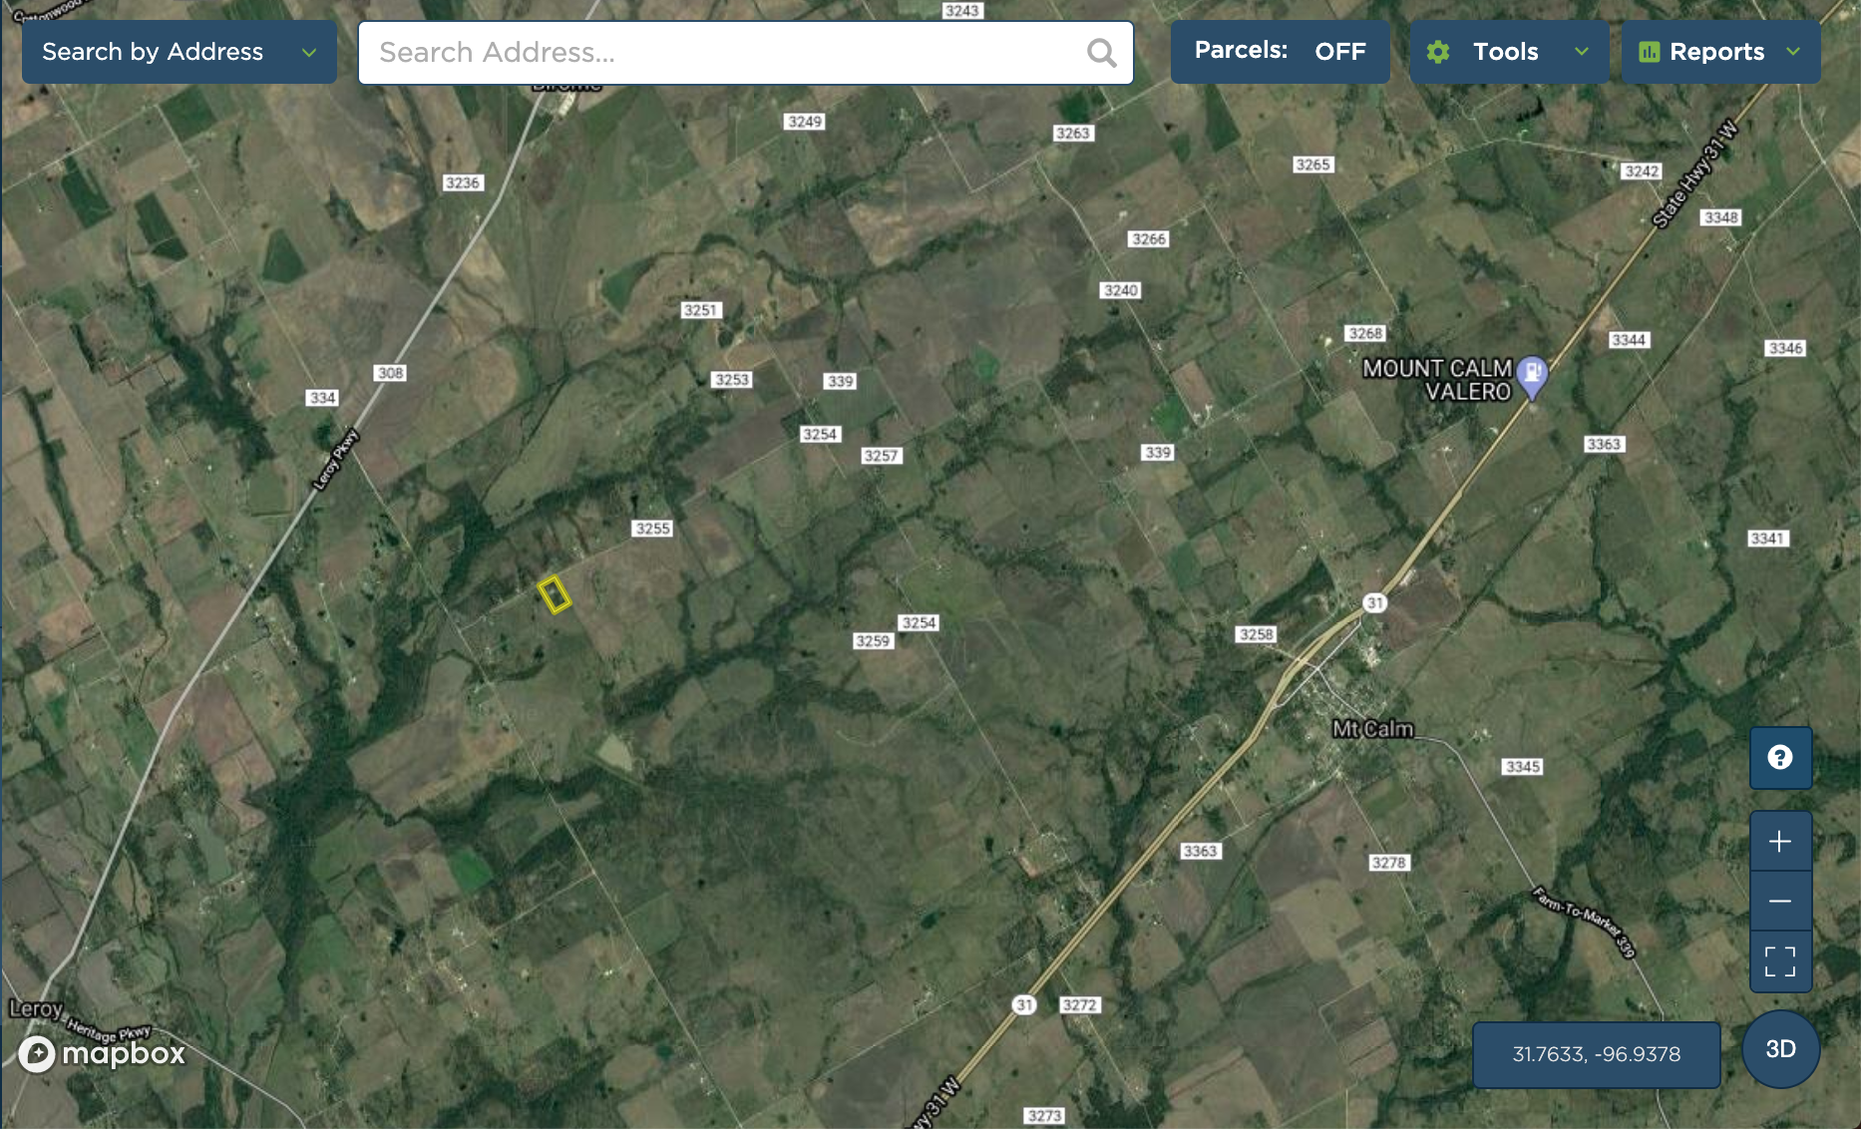1861x1129 pixels.
Task: Zoom out with the minus button
Action: coord(1779,902)
